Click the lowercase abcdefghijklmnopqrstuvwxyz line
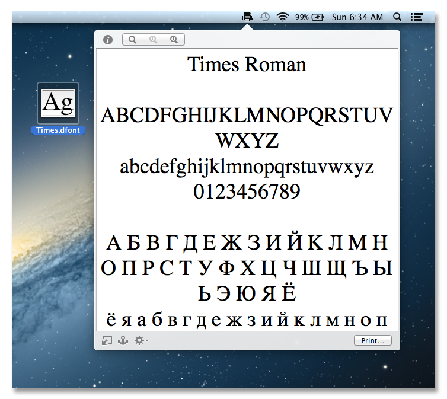The height and width of the screenshot is (399, 447). tap(247, 167)
